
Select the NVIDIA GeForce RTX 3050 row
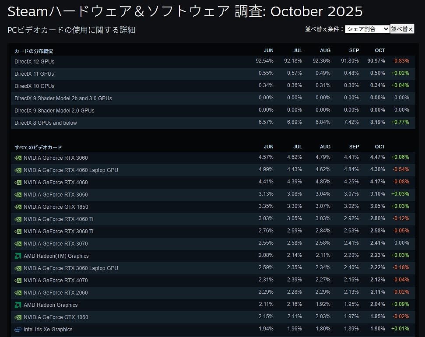[x=56, y=195]
